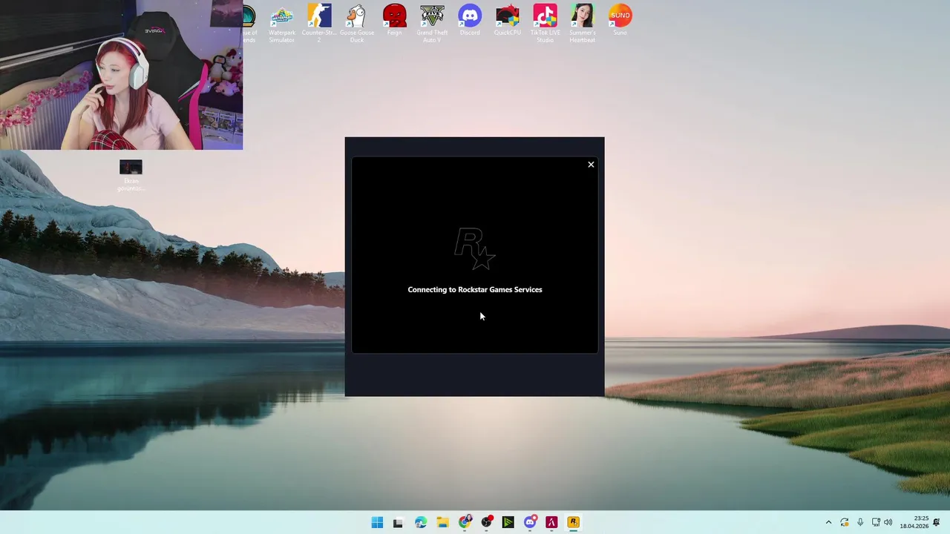Open the Windows Start menu
Screen dimensions: 950x534
(377, 522)
